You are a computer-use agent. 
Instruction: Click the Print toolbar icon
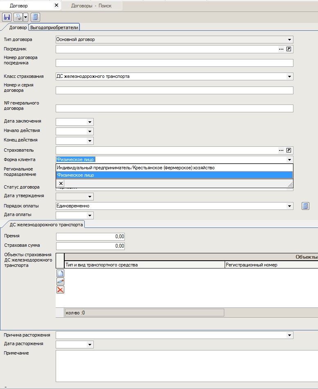18,17
